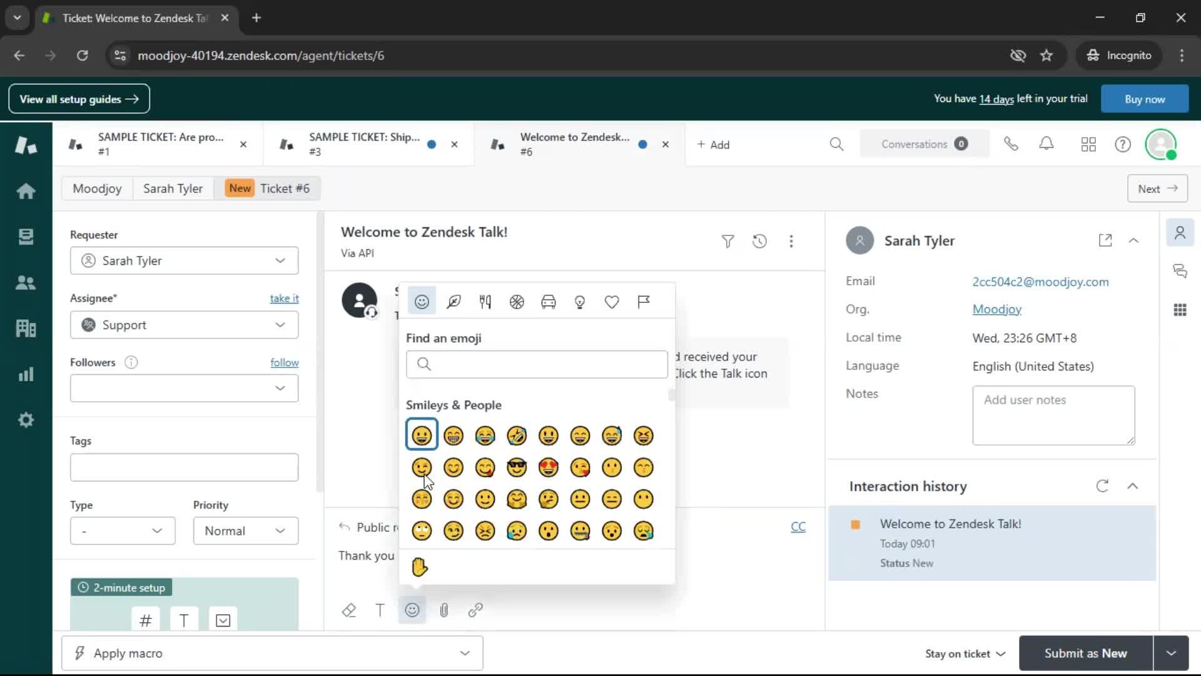The image size is (1201, 676).
Task: Click the text formatting T icon
Action: pos(380,610)
